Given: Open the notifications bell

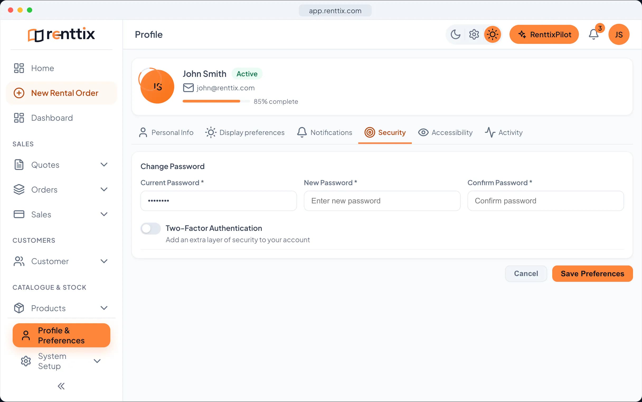Looking at the screenshot, I should (594, 35).
